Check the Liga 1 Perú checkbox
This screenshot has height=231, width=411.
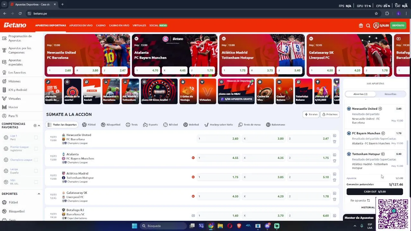(x=36, y=137)
